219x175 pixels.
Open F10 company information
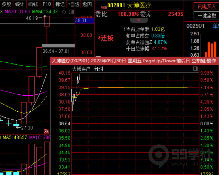(47, 4)
